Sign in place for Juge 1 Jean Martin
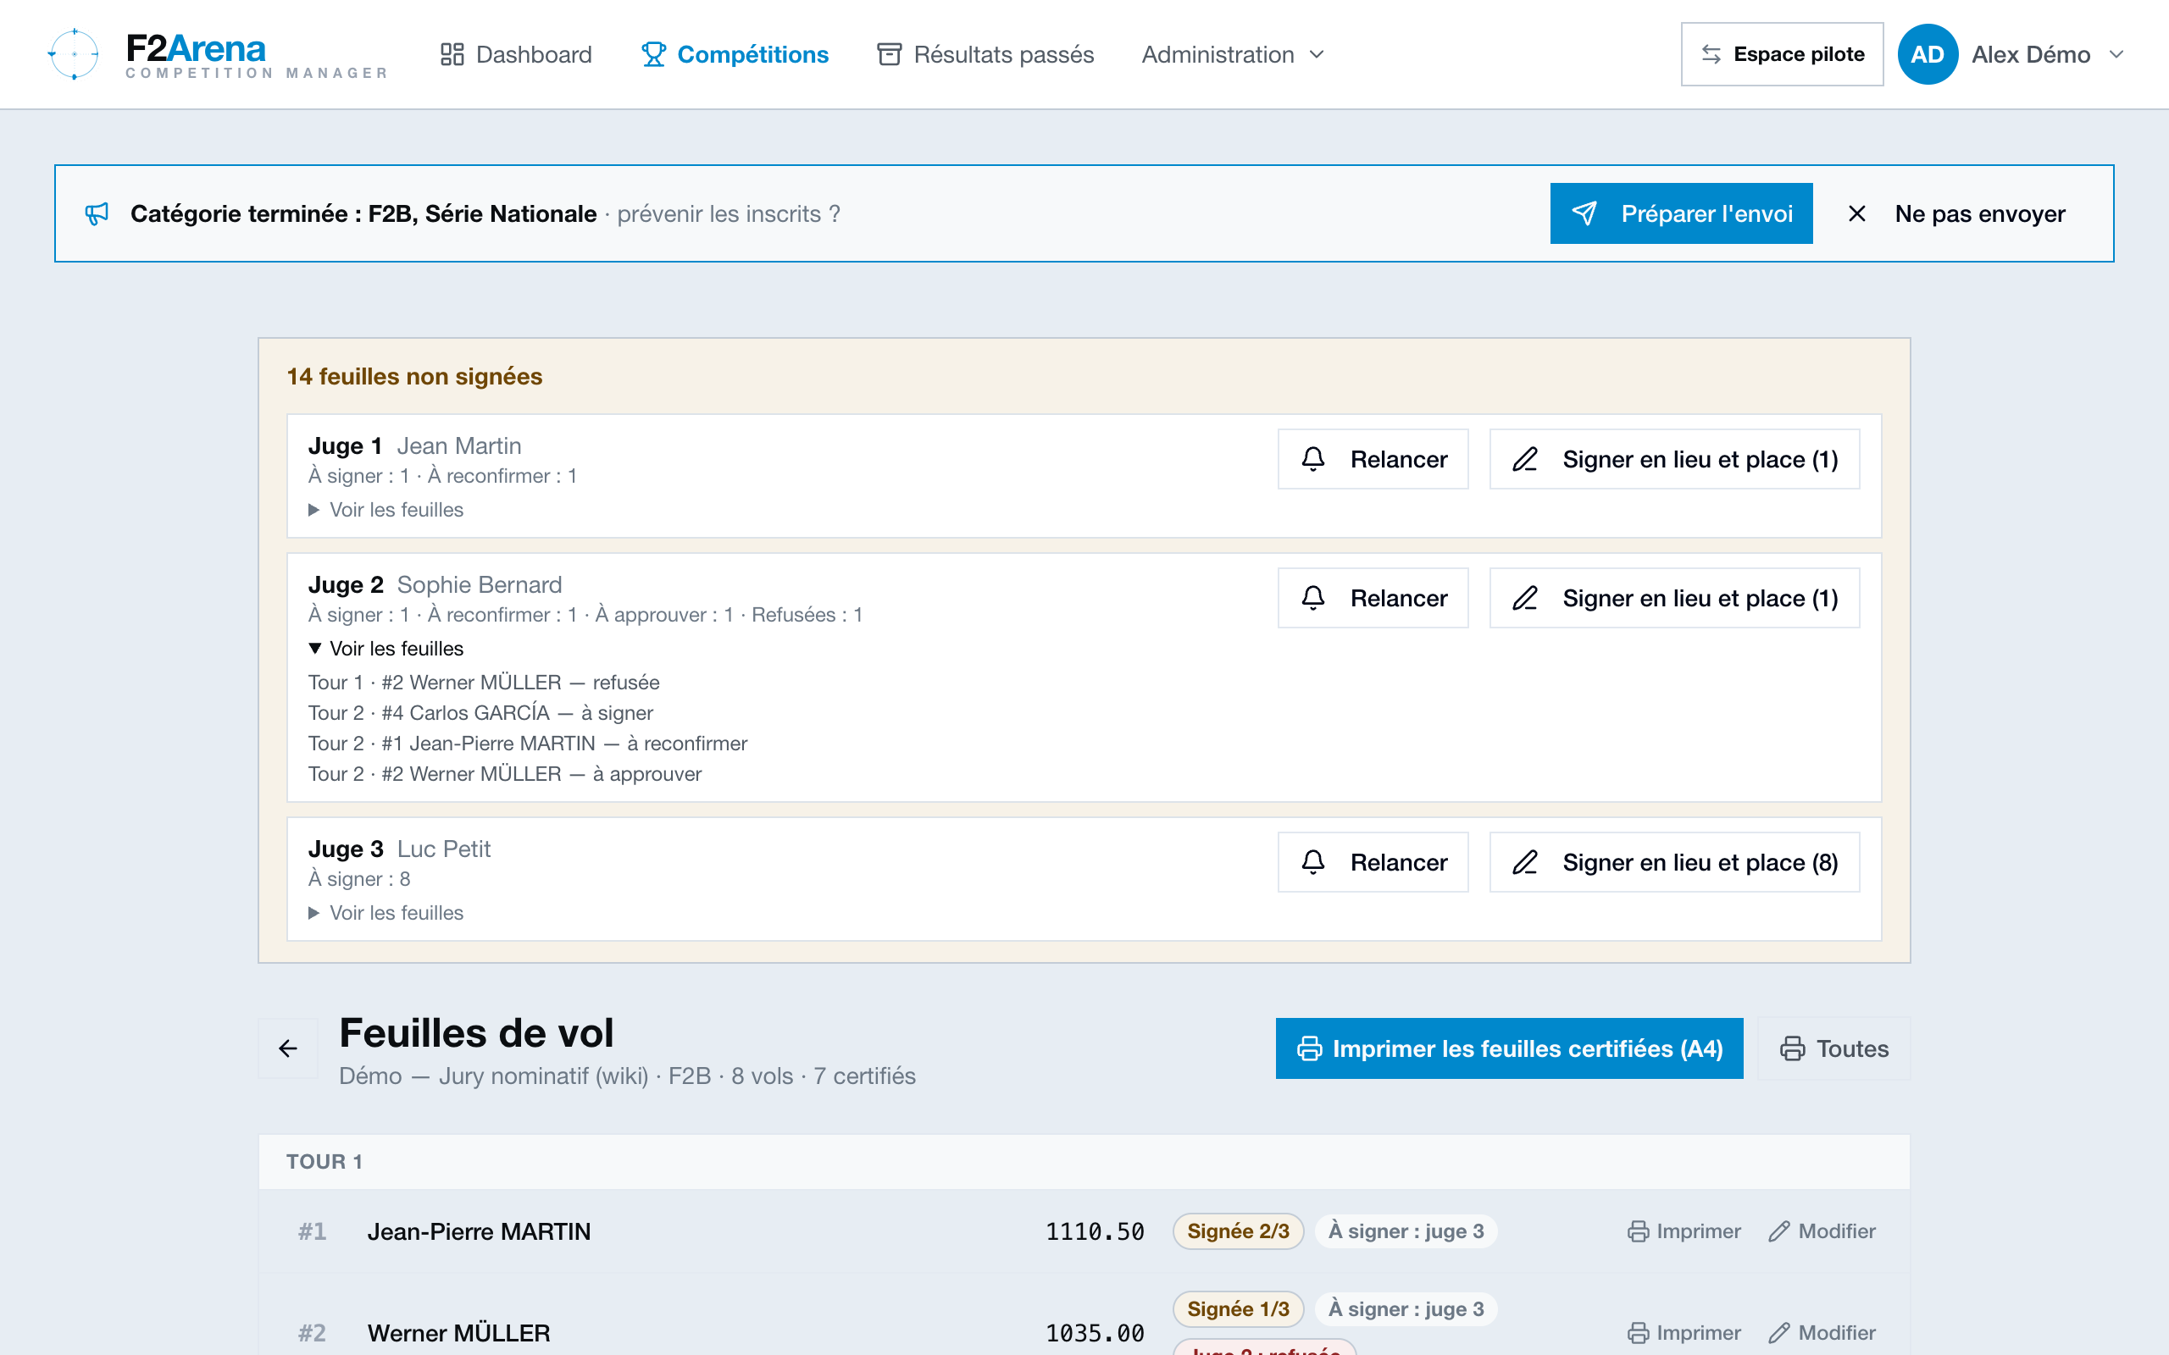 tap(1674, 459)
